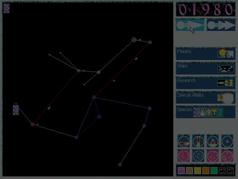238x179 pixels.
Task: Select the green glyph species emblem
Action: pos(220,113)
